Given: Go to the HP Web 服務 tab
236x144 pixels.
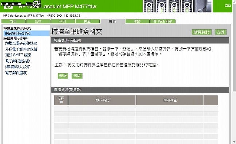Looking at the screenshot, I should (162, 21).
